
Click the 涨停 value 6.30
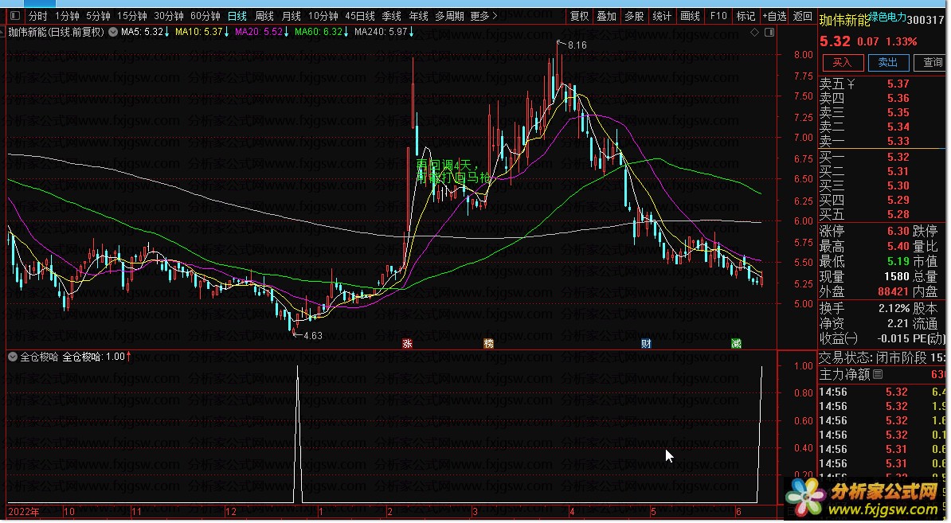pyautogui.click(x=898, y=231)
